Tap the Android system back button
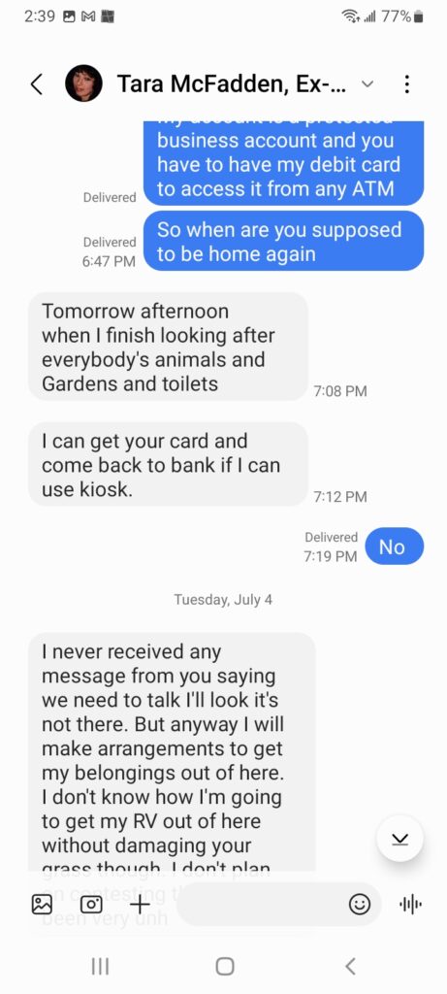The image size is (447, 994). click(350, 966)
